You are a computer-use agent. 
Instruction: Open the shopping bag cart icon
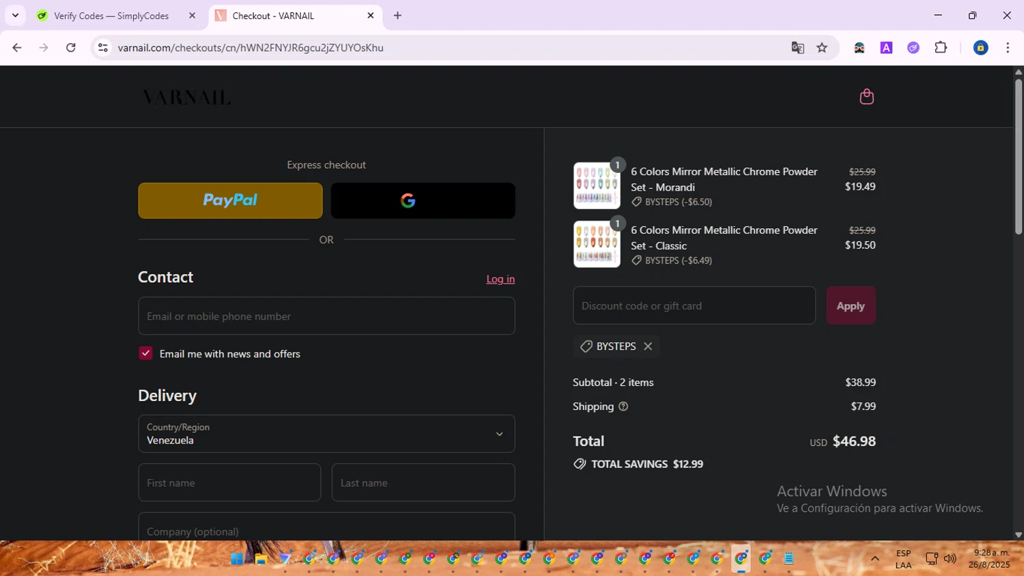point(866,96)
